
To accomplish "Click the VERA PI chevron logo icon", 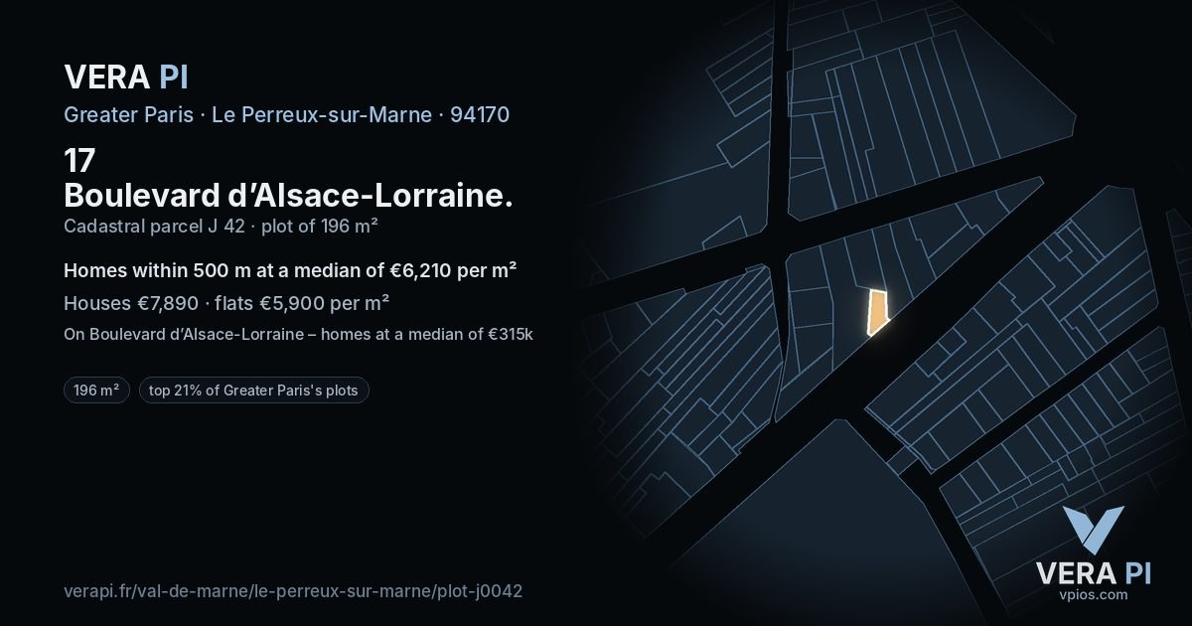I will coord(1093,530).
